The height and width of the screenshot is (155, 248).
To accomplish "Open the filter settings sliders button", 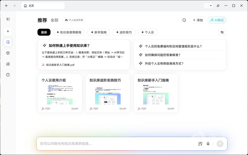I will [x=222, y=32].
